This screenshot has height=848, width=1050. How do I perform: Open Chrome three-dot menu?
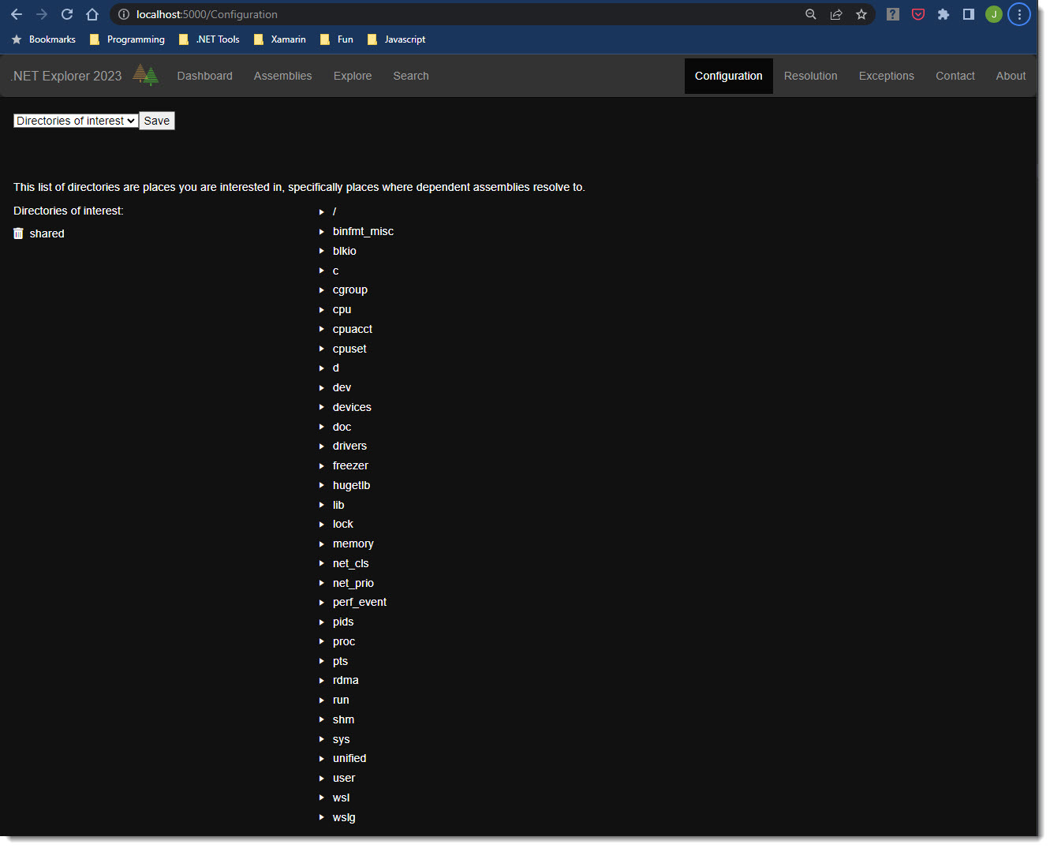click(1019, 14)
